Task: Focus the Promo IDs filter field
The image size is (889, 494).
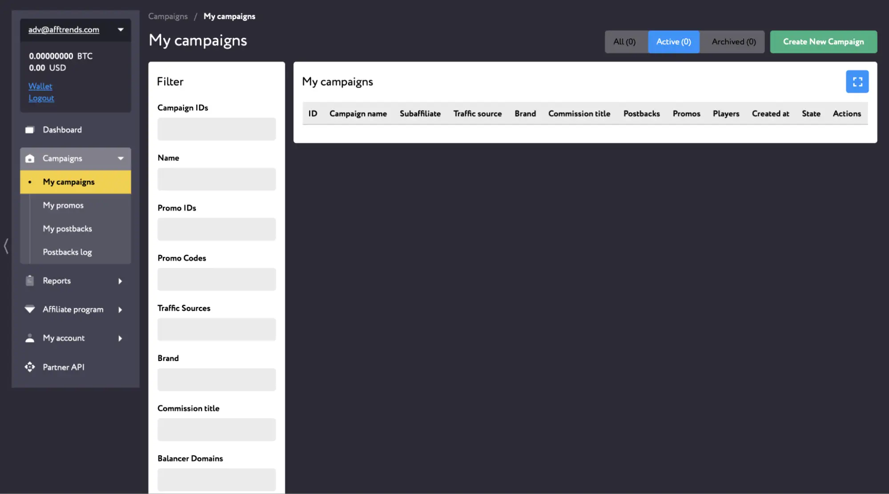Action: (x=217, y=229)
